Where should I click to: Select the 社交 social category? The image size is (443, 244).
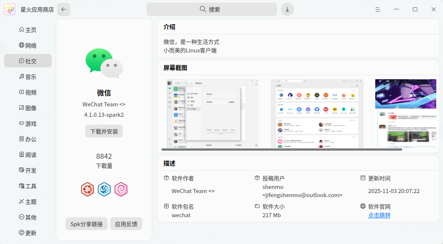click(28, 61)
